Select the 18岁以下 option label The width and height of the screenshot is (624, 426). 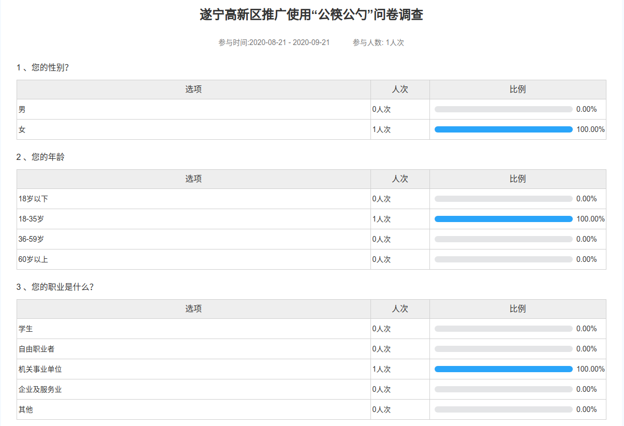tap(33, 199)
